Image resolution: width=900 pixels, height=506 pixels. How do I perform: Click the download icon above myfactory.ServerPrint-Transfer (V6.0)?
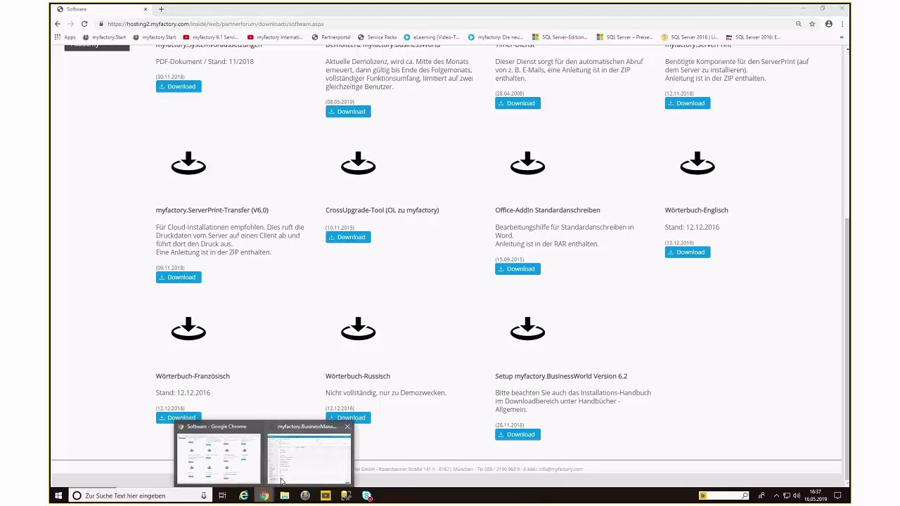[x=188, y=163]
